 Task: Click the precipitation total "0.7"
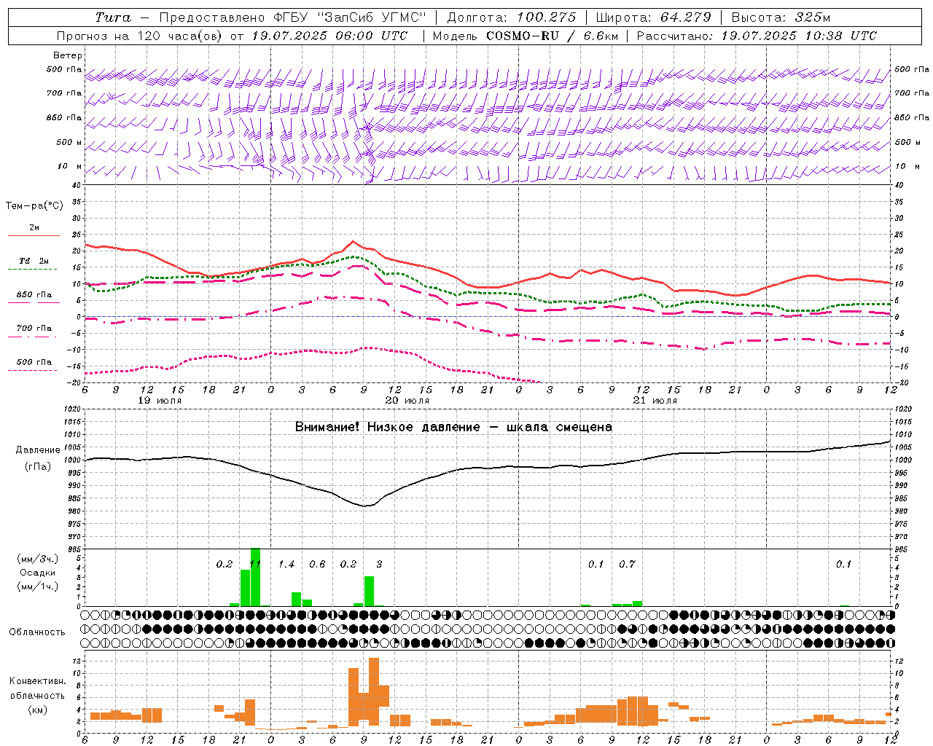click(627, 565)
